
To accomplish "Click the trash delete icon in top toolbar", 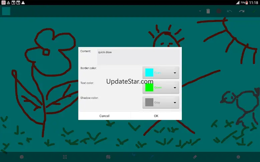I will [x=208, y=11].
